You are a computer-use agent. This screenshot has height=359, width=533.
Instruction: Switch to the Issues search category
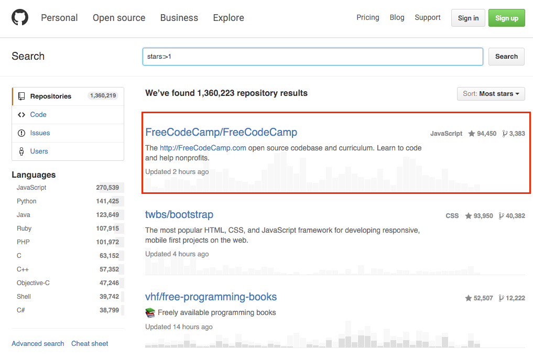click(39, 133)
